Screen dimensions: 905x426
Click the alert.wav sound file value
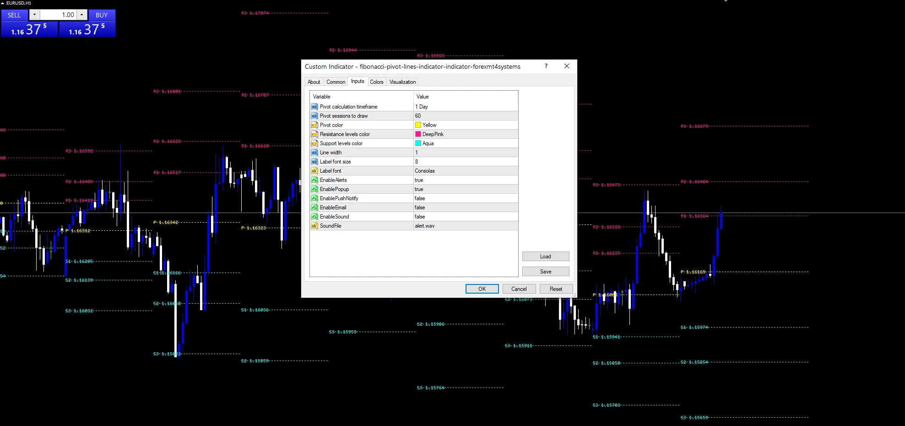[x=425, y=226]
